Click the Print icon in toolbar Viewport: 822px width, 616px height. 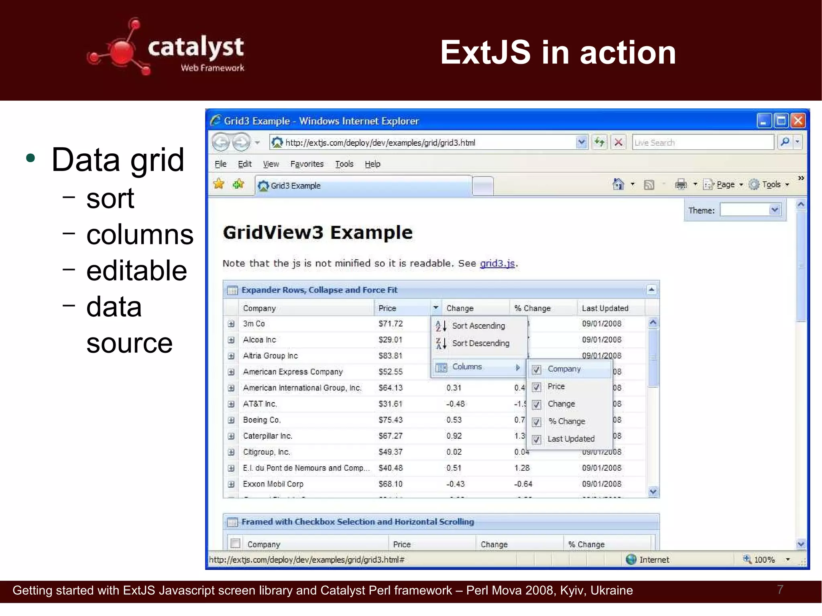pos(681,184)
